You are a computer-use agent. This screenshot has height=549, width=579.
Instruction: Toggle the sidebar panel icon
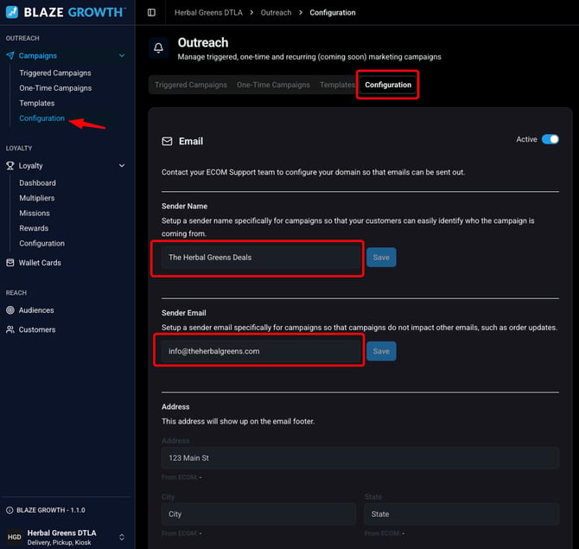click(x=151, y=13)
